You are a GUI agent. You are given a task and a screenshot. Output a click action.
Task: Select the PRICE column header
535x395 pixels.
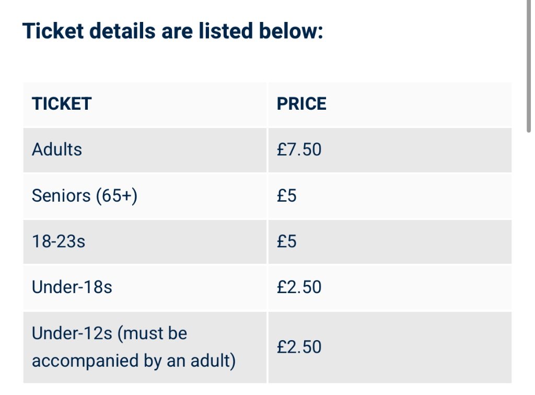pos(301,104)
